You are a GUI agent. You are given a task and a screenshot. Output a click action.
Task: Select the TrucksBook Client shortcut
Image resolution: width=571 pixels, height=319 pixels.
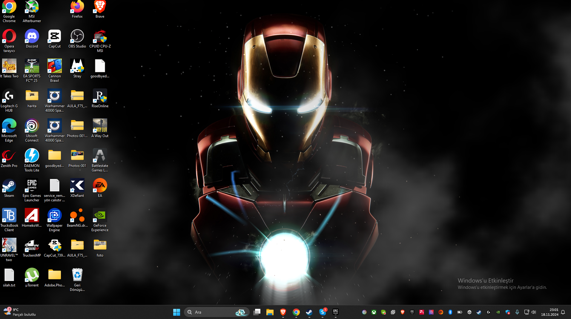coord(9,220)
